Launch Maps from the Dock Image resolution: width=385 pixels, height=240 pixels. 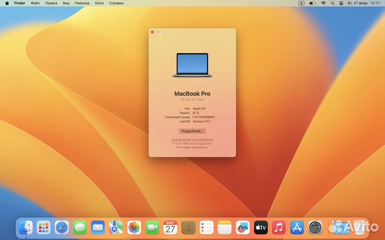tap(116, 228)
